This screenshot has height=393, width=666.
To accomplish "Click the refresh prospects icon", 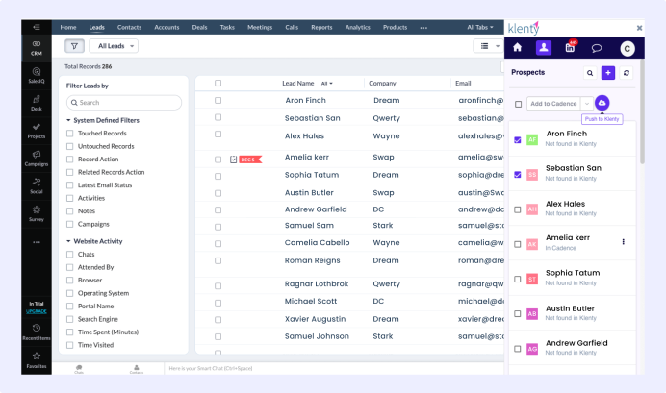I will (x=627, y=72).
